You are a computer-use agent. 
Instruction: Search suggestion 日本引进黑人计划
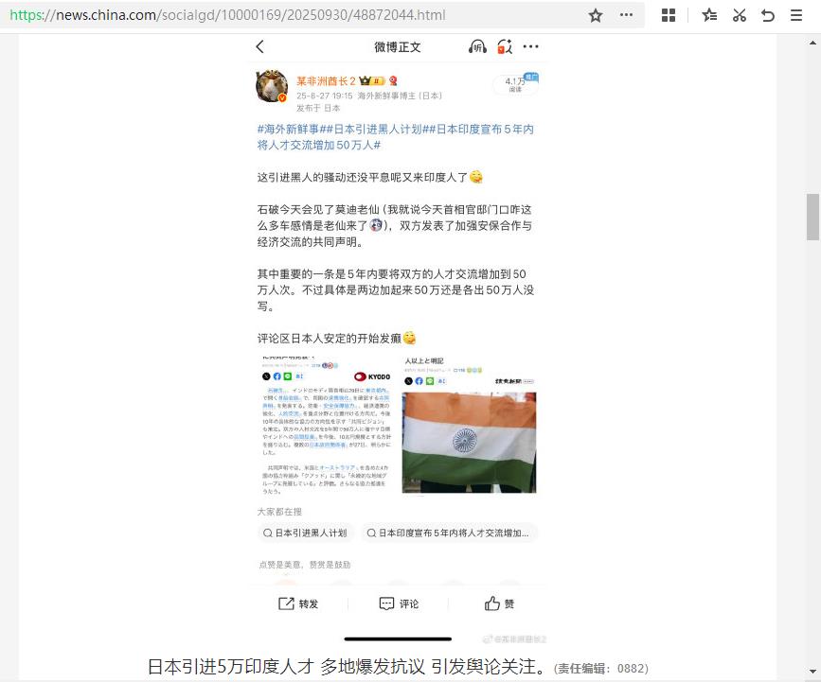click(x=305, y=533)
